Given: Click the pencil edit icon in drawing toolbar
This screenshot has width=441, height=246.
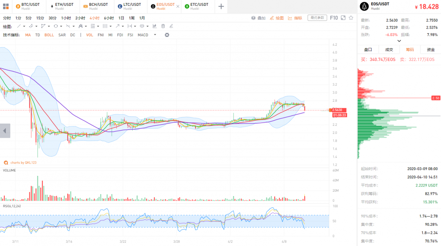Looking at the screenshot, I should click(172, 26).
